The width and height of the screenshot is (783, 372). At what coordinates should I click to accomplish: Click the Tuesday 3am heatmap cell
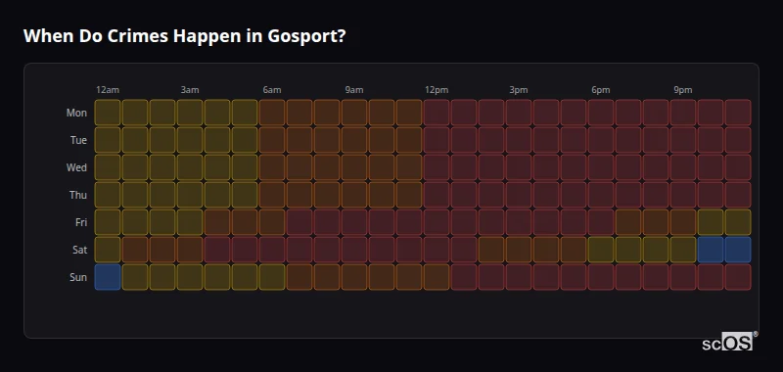tap(190, 140)
